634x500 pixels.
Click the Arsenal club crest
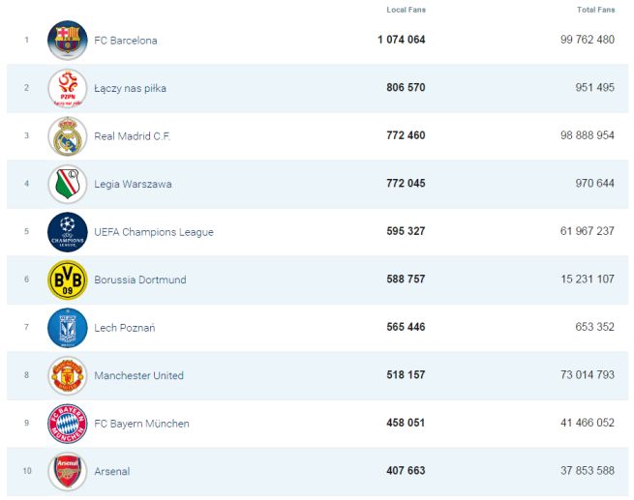tap(68, 471)
